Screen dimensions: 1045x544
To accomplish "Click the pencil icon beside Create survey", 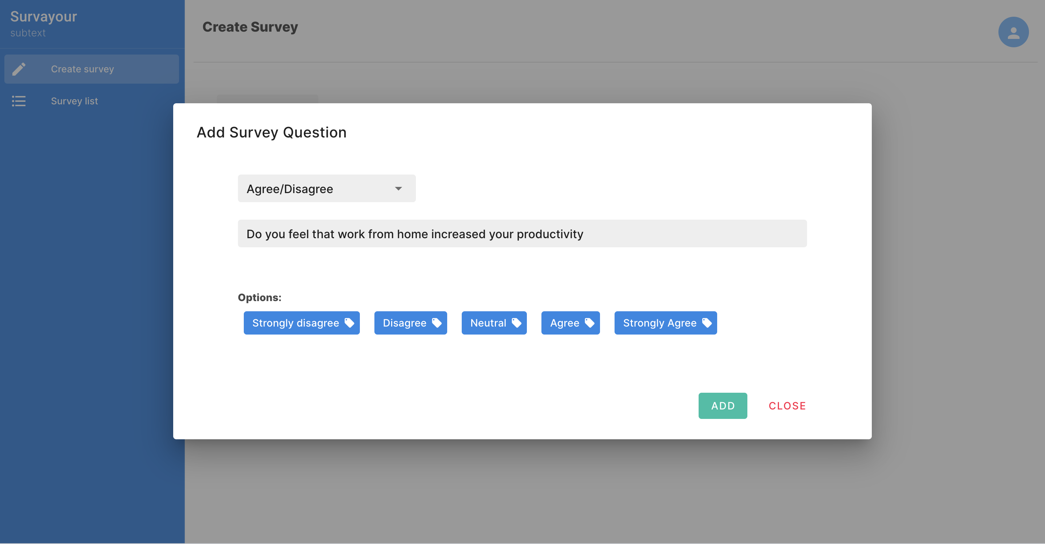I will [19, 69].
